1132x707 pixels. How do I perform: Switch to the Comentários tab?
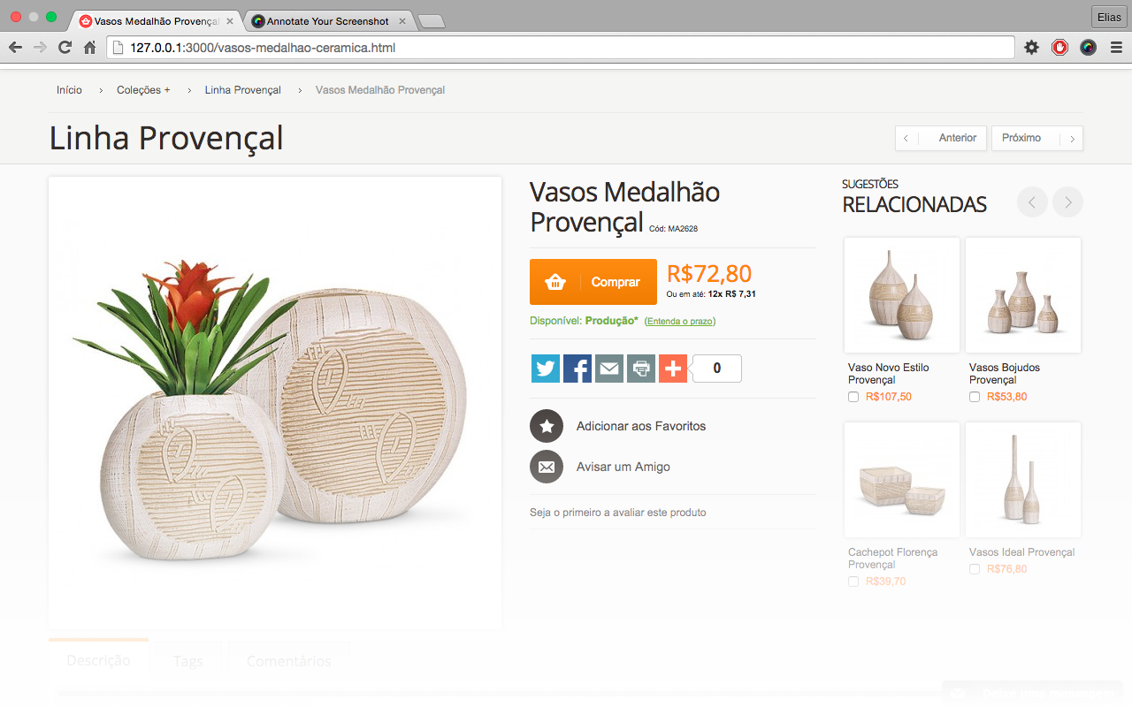[x=289, y=661]
